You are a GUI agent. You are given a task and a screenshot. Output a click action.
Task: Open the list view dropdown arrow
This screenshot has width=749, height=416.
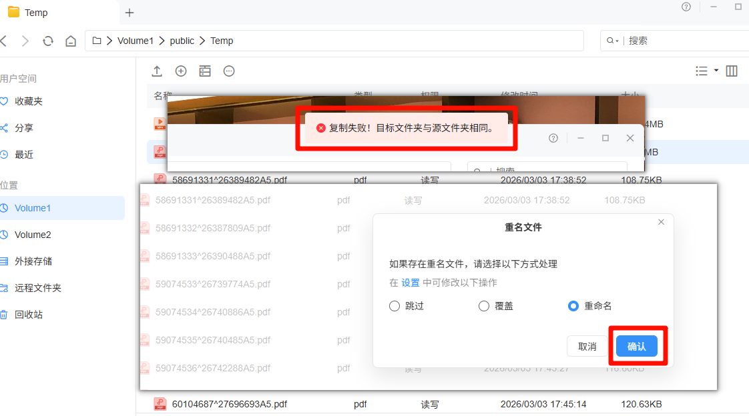pos(716,71)
